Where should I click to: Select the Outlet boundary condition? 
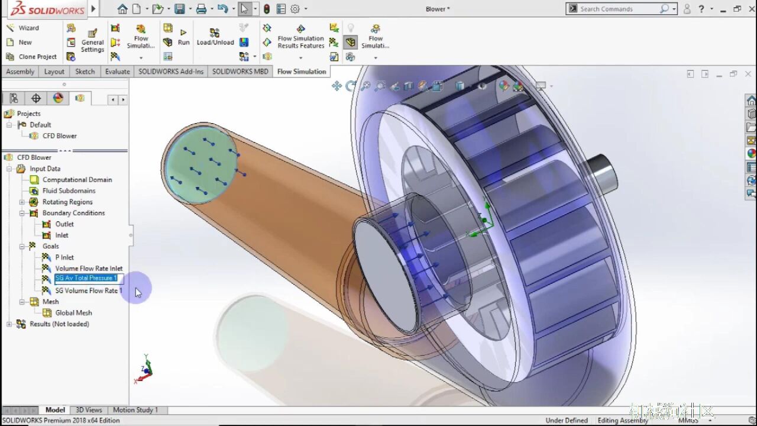(64, 224)
